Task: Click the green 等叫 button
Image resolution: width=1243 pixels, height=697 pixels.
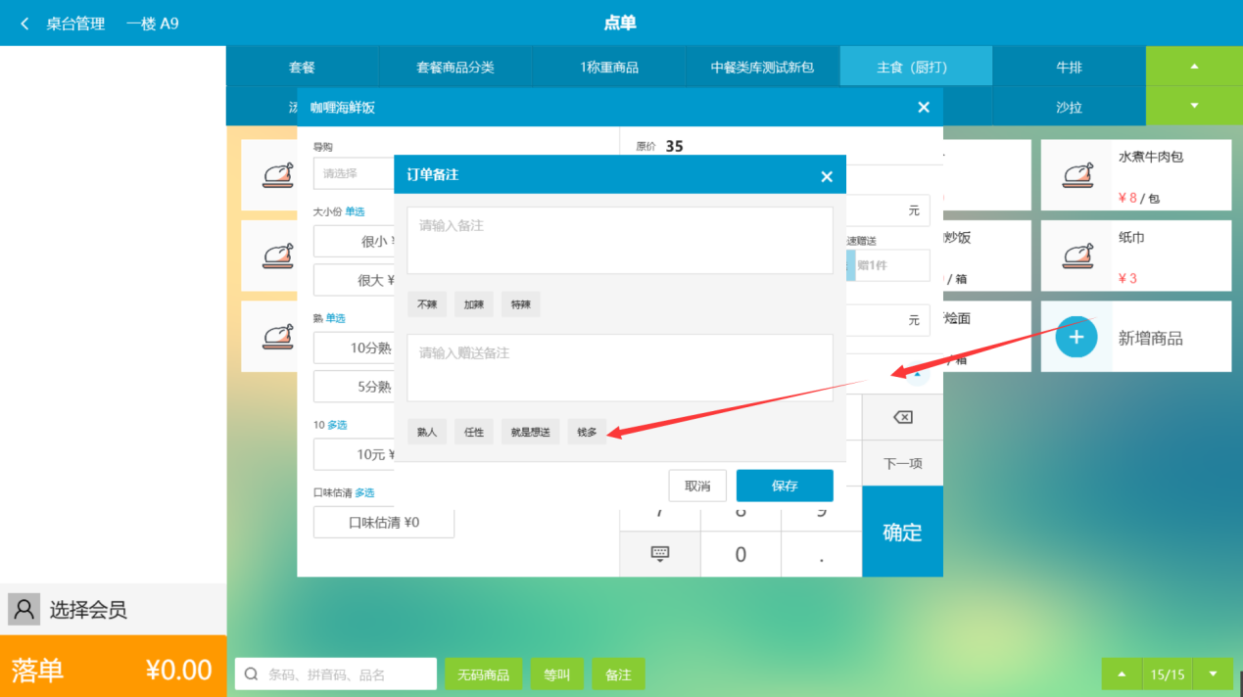Action: [557, 674]
